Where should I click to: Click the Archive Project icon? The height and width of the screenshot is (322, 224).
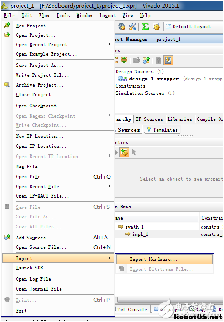(x=7, y=84)
